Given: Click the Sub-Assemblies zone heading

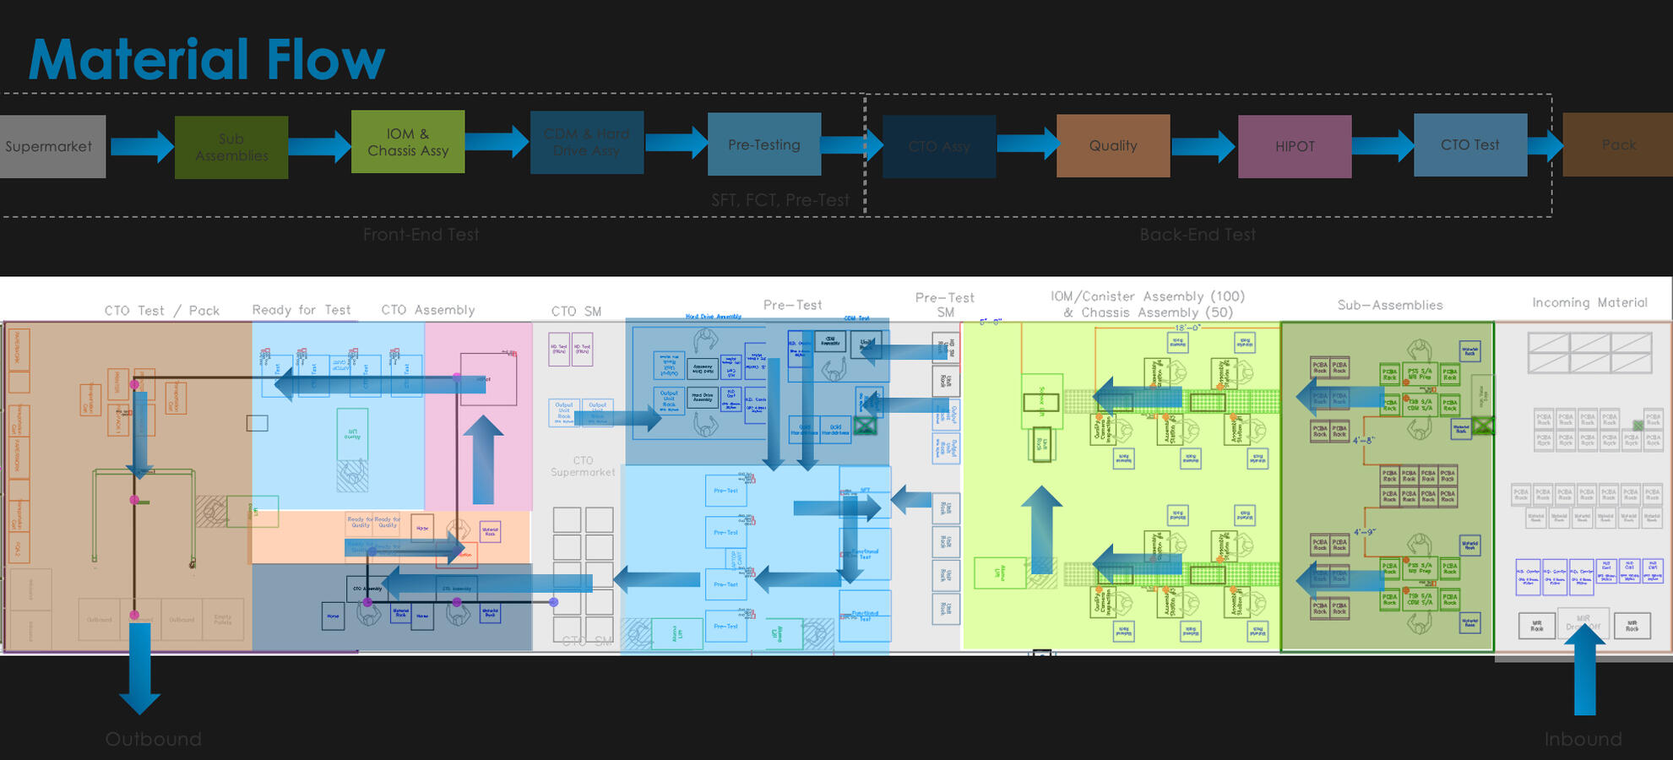Looking at the screenshot, I should 1390,305.
